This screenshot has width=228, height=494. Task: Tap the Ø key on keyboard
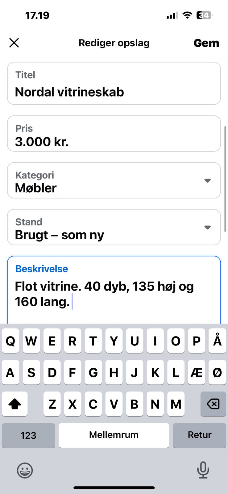(x=217, y=373)
